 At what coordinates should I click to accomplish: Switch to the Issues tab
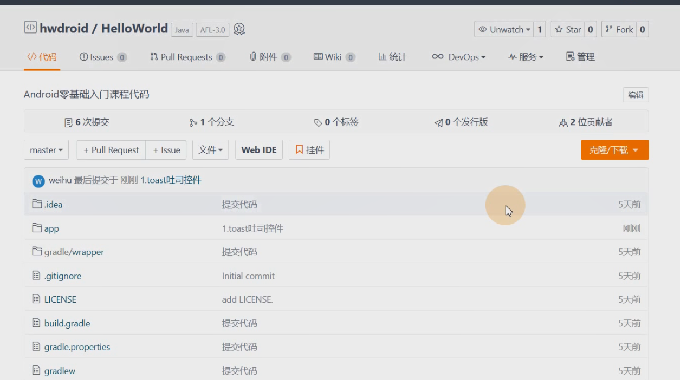point(103,57)
